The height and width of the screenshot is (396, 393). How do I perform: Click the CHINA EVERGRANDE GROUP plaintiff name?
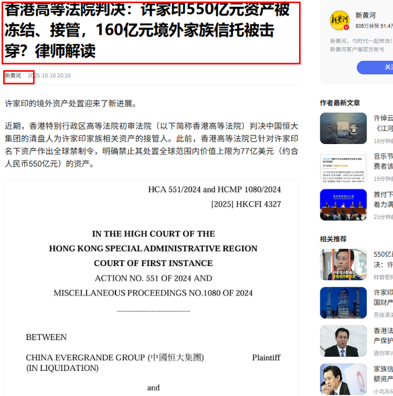(x=115, y=363)
